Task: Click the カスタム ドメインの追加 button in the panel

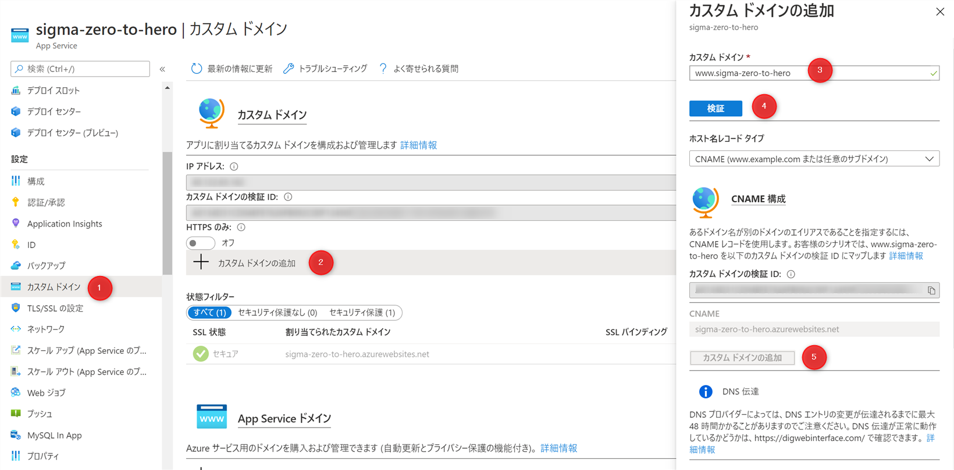Action: pyautogui.click(x=742, y=358)
